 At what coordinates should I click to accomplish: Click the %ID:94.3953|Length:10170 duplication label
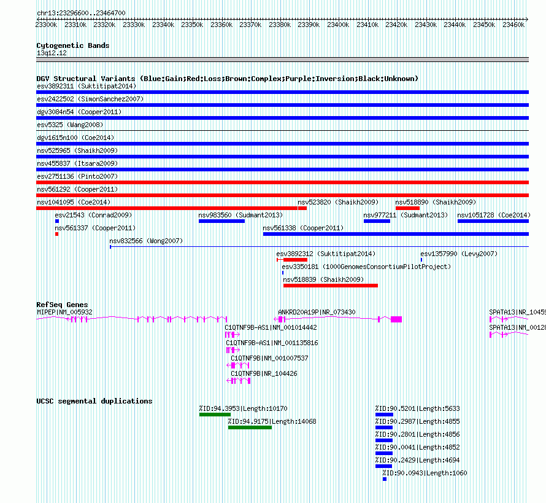click(x=243, y=408)
